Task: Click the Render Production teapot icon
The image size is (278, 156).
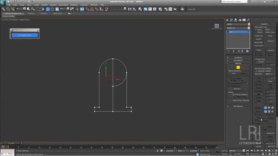Action: tap(175, 9)
